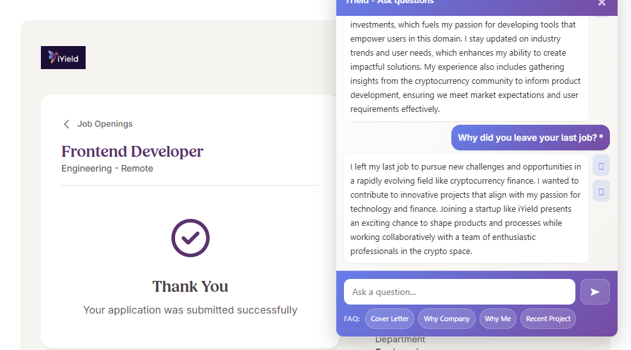The image size is (631, 350).
Task: Click the iYield logo
Action: (x=63, y=58)
